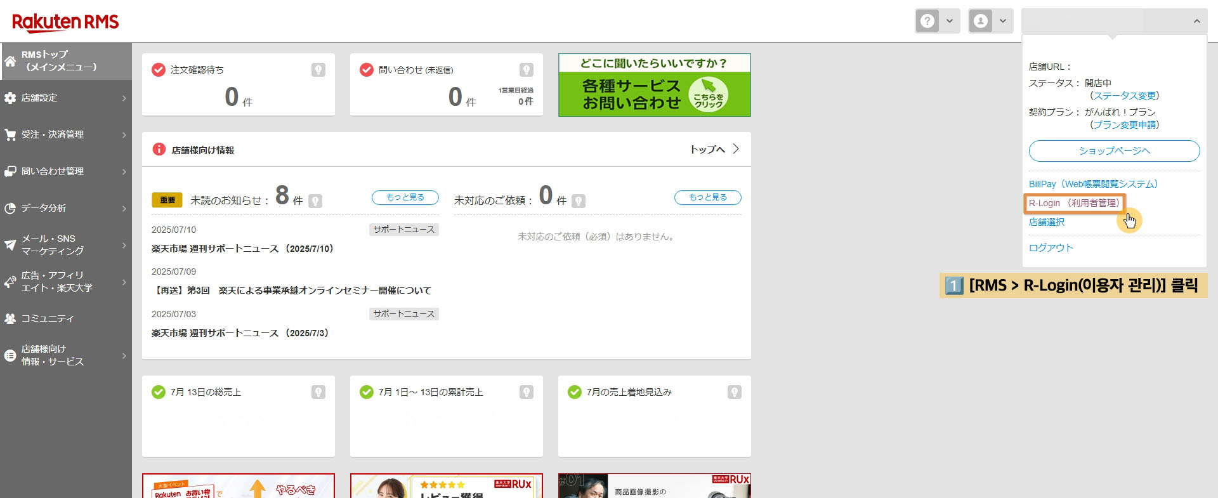This screenshot has height=498, width=1218.
Task: Open 店舗設定 sidebar menu
Action: click(66, 98)
